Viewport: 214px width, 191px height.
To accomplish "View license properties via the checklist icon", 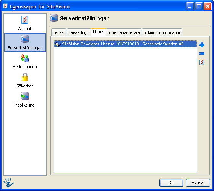I will 202,62.
